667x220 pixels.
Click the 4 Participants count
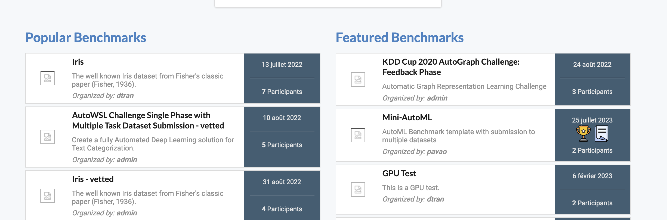(x=282, y=209)
